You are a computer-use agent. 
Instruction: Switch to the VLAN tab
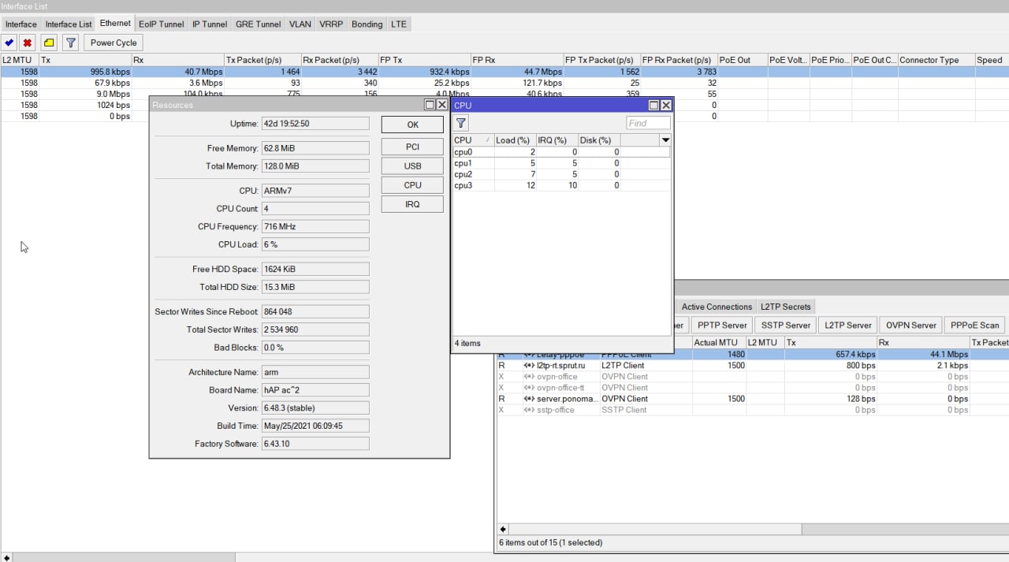pyautogui.click(x=300, y=24)
